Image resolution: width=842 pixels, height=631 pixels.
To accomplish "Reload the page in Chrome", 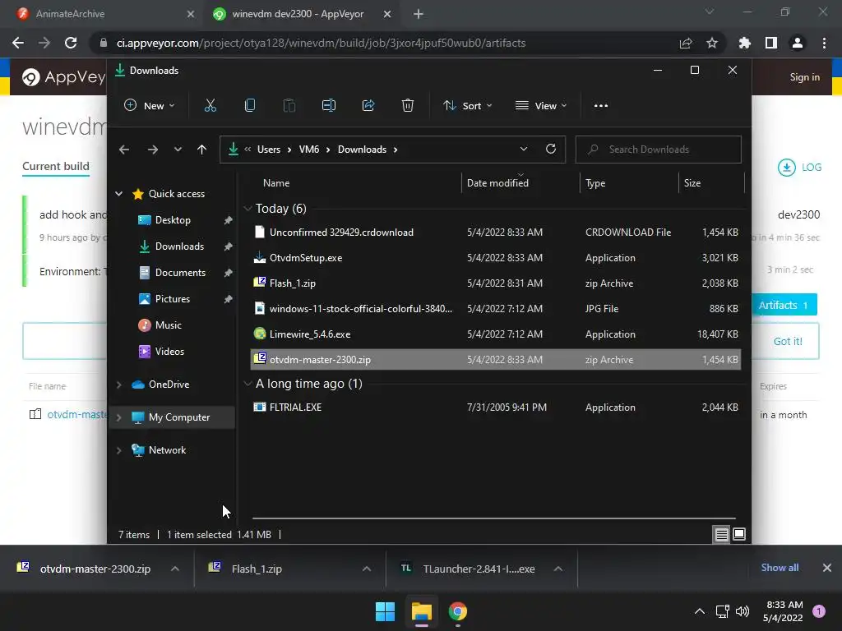I will [x=71, y=43].
